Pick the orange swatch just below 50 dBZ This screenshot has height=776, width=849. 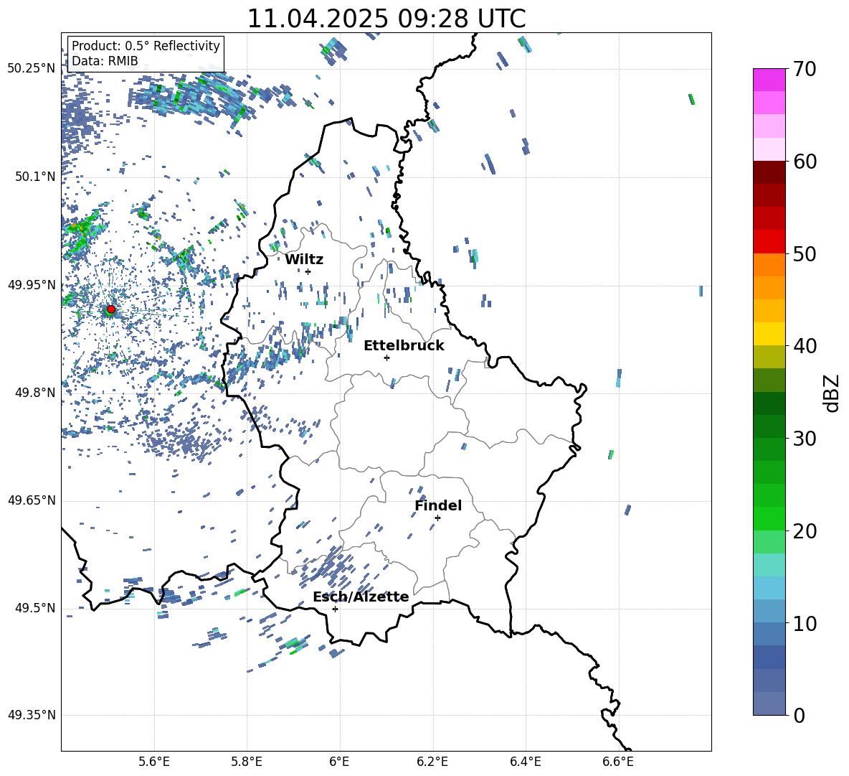coord(769,264)
